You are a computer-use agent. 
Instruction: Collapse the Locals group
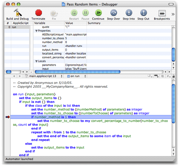pos(36,61)
